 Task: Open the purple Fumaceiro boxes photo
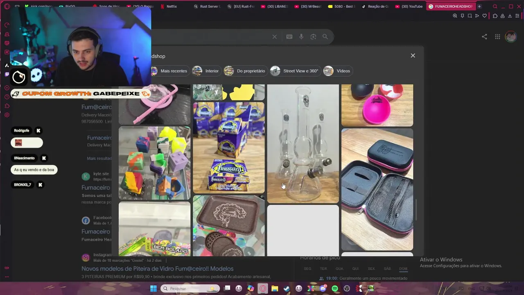coord(229,147)
